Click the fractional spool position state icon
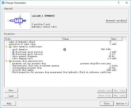The image size is (131, 108). [14, 52]
